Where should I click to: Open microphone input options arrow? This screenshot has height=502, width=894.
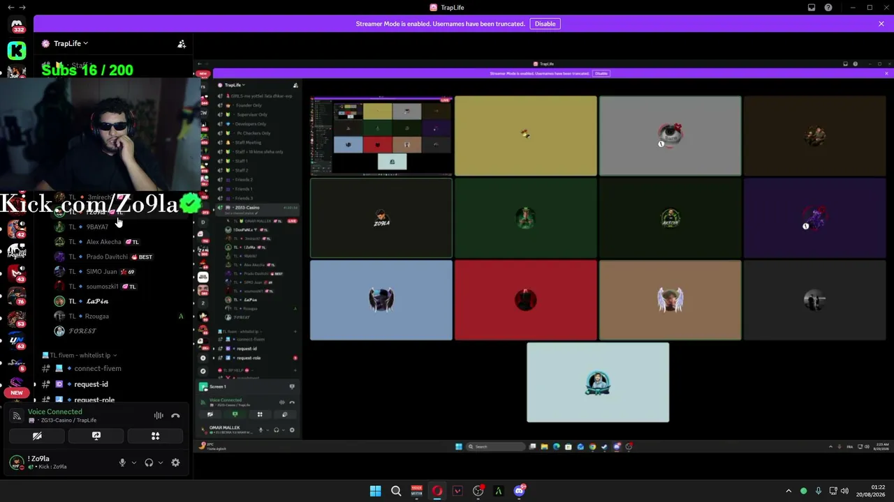point(133,462)
